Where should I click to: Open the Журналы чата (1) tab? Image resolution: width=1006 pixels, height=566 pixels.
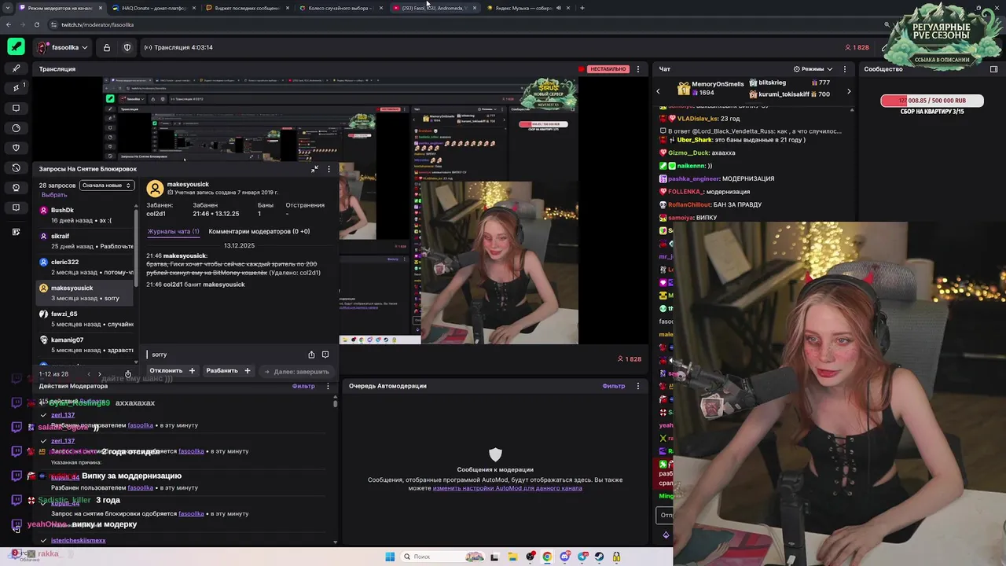click(173, 231)
